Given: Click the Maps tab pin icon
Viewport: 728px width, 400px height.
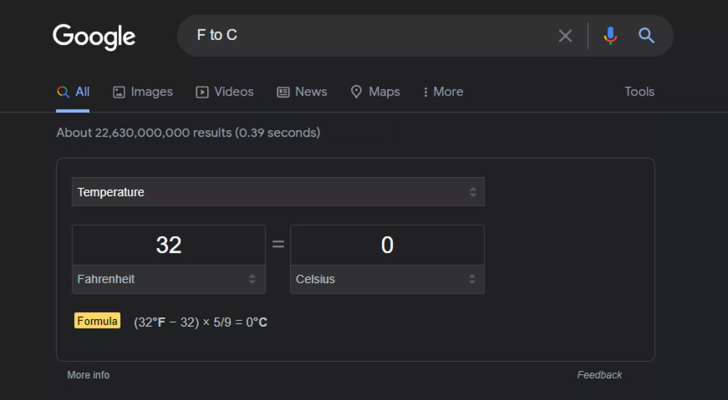Looking at the screenshot, I should [356, 92].
